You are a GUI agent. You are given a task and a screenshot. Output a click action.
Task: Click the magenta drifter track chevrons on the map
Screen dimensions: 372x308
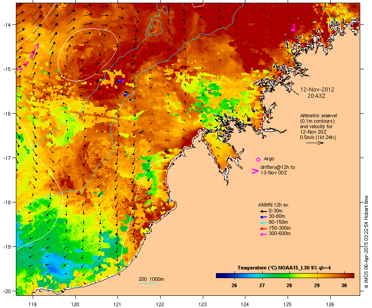click(27, 58)
